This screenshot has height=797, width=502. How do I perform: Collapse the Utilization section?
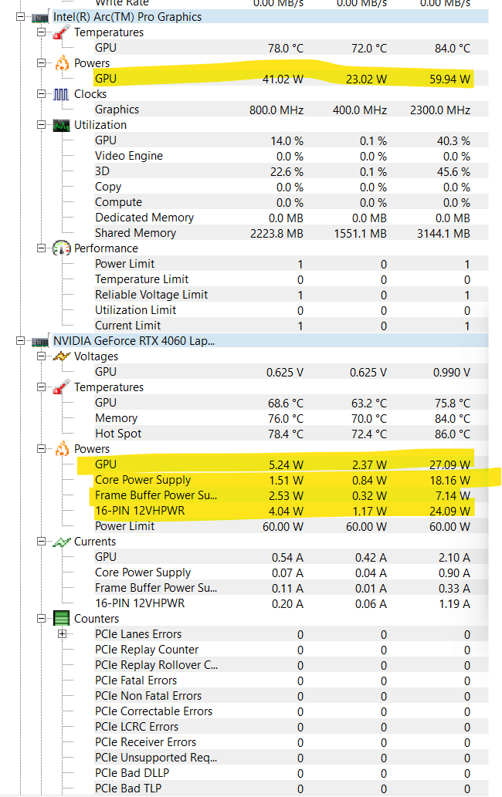[42, 125]
